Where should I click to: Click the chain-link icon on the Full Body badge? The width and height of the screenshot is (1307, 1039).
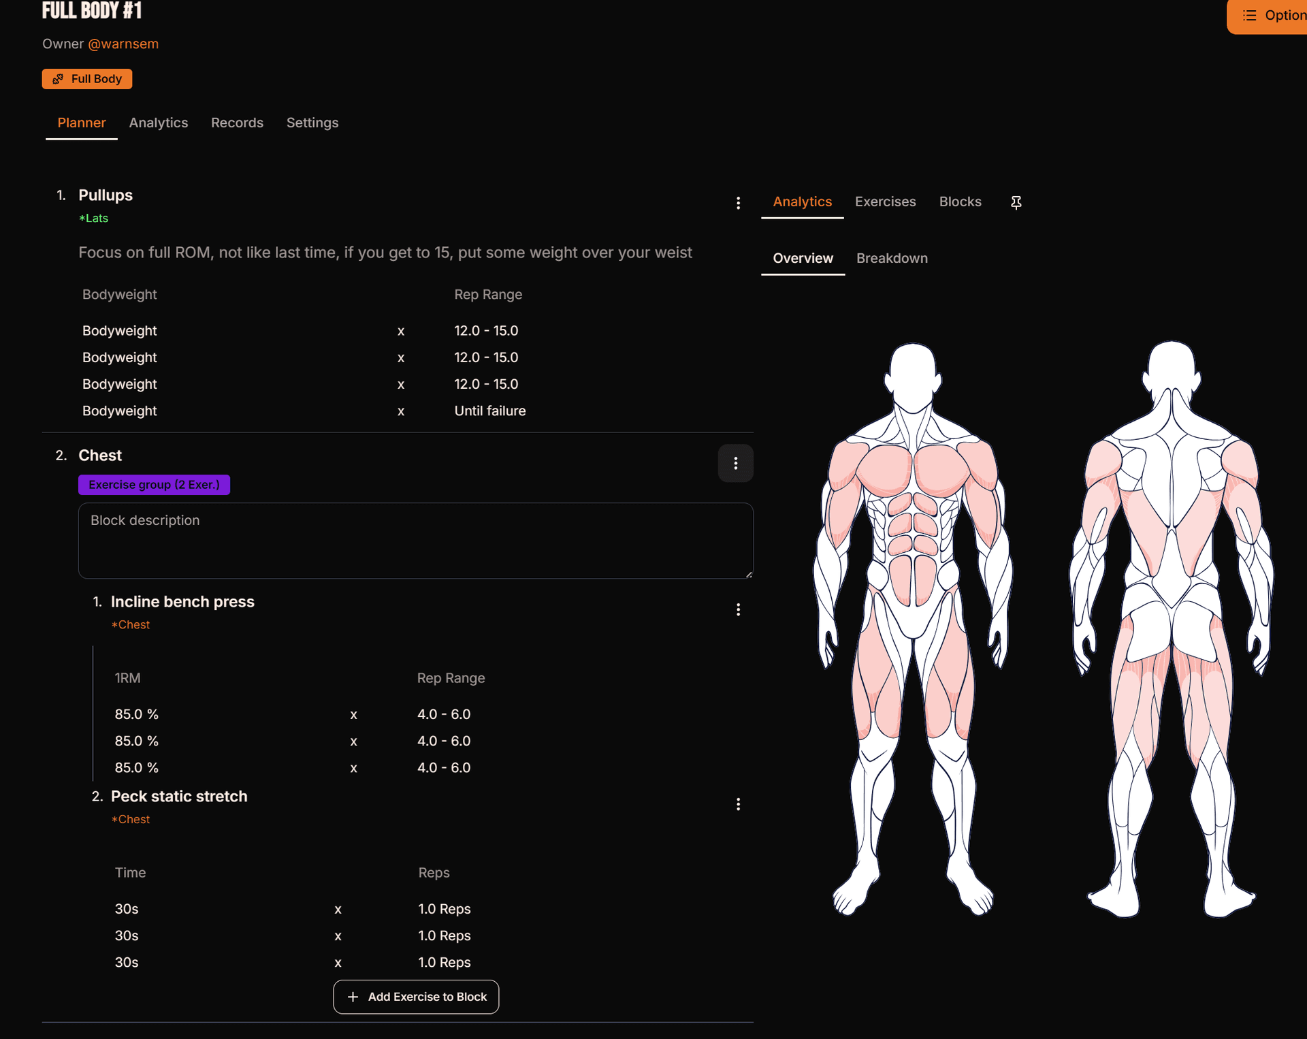tap(58, 78)
